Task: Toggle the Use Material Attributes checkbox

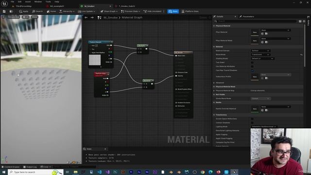Action: (252, 67)
